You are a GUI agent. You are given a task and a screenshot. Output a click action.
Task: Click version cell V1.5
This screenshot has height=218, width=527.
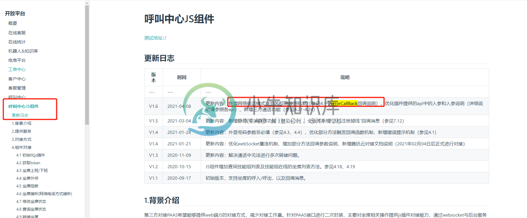[x=153, y=121]
